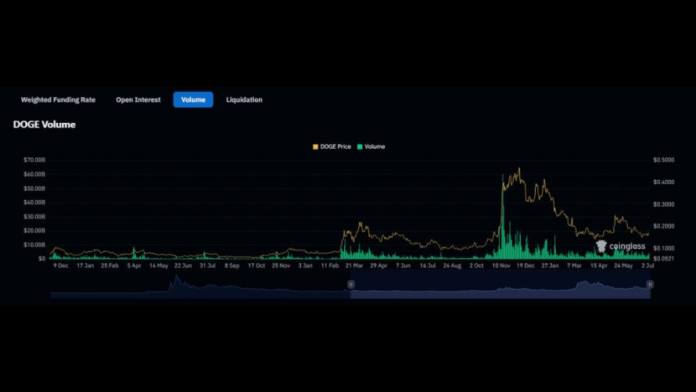This screenshot has height=392, width=696.
Task: Click the 2 Jul date label
Action: click(648, 265)
